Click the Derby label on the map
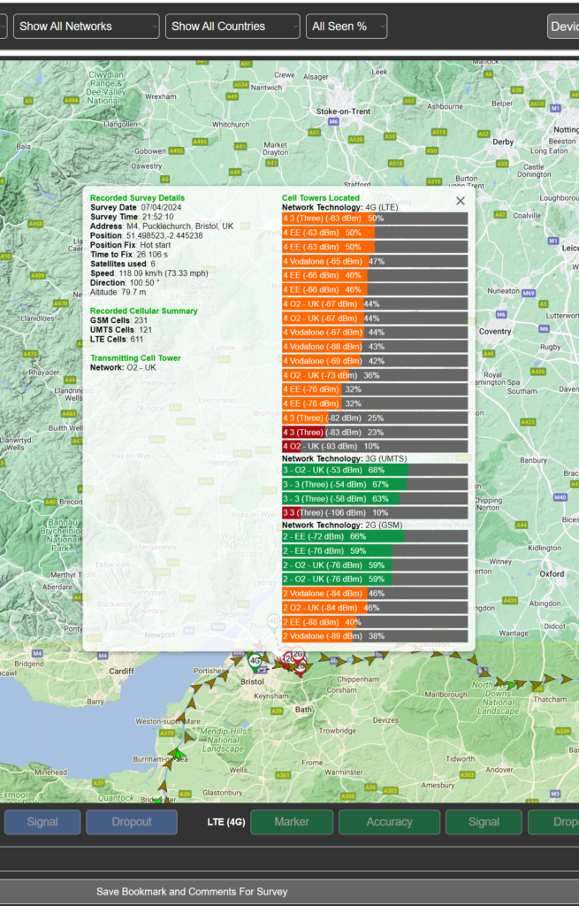Image resolution: width=579 pixels, height=906 pixels. [x=503, y=142]
